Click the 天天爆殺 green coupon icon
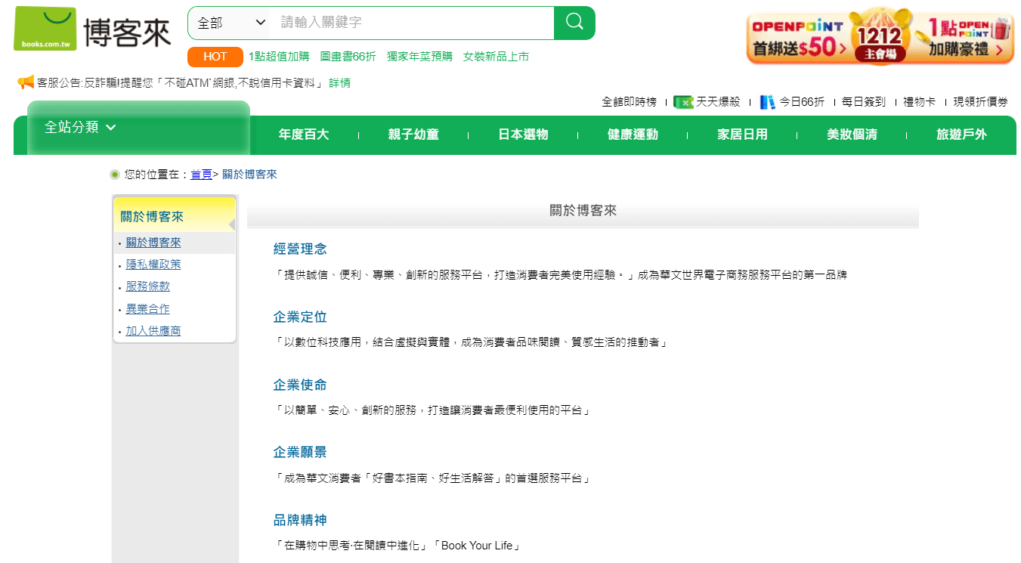1021x563 pixels. click(x=683, y=102)
